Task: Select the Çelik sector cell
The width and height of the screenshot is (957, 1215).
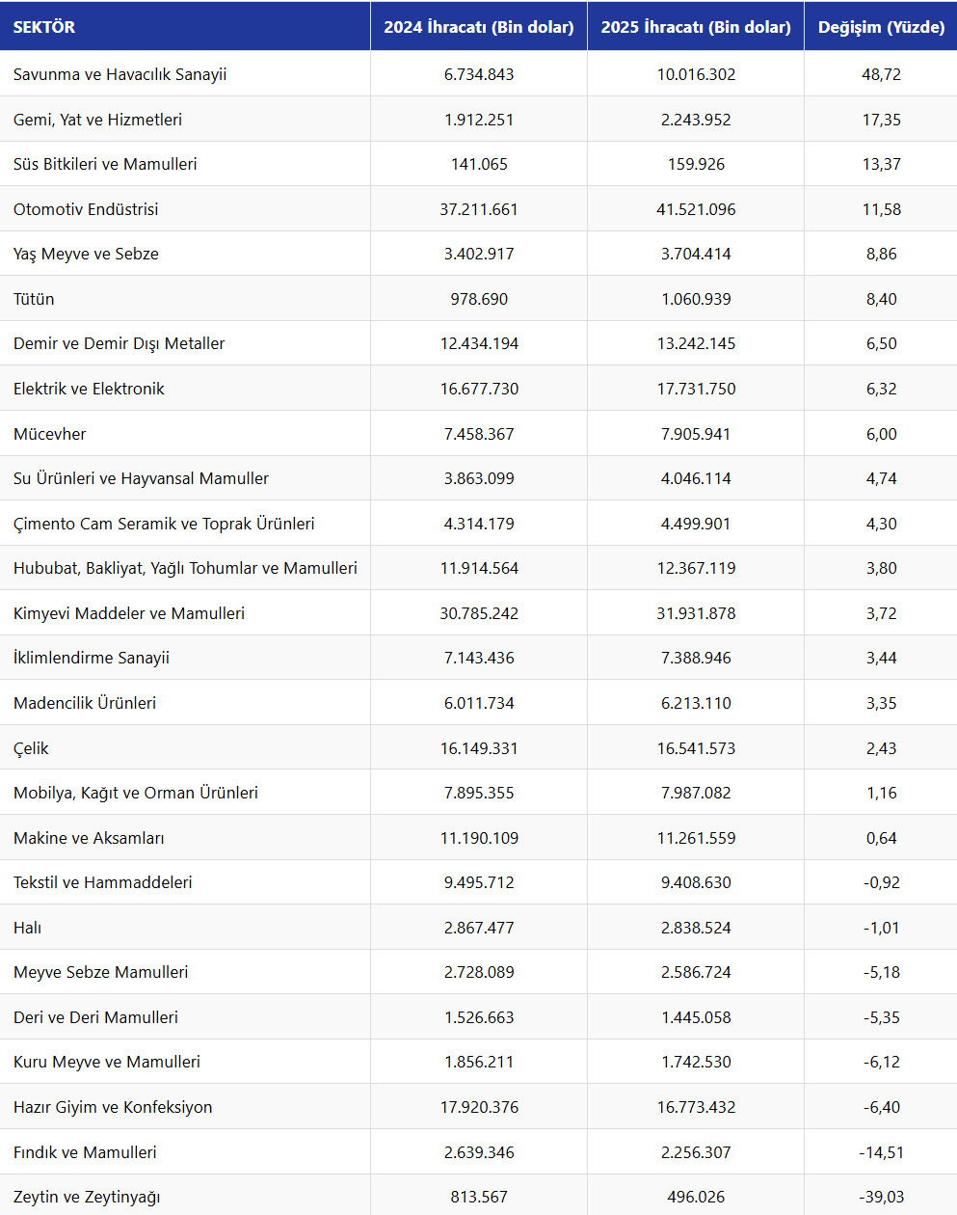Action: (x=31, y=748)
